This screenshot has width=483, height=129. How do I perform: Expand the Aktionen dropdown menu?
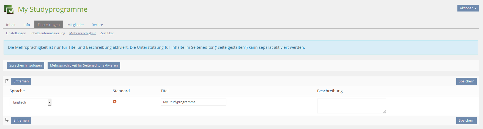[468, 8]
